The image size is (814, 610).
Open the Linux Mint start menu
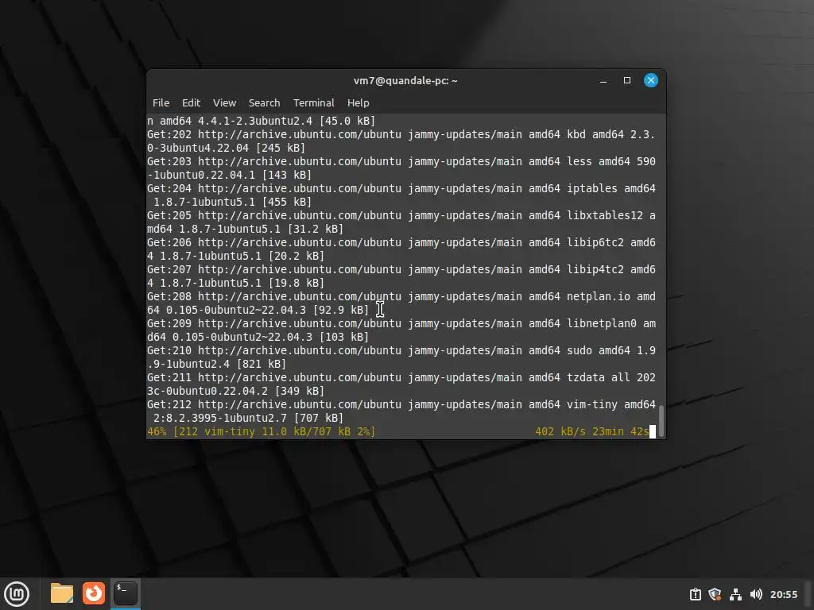pos(17,593)
